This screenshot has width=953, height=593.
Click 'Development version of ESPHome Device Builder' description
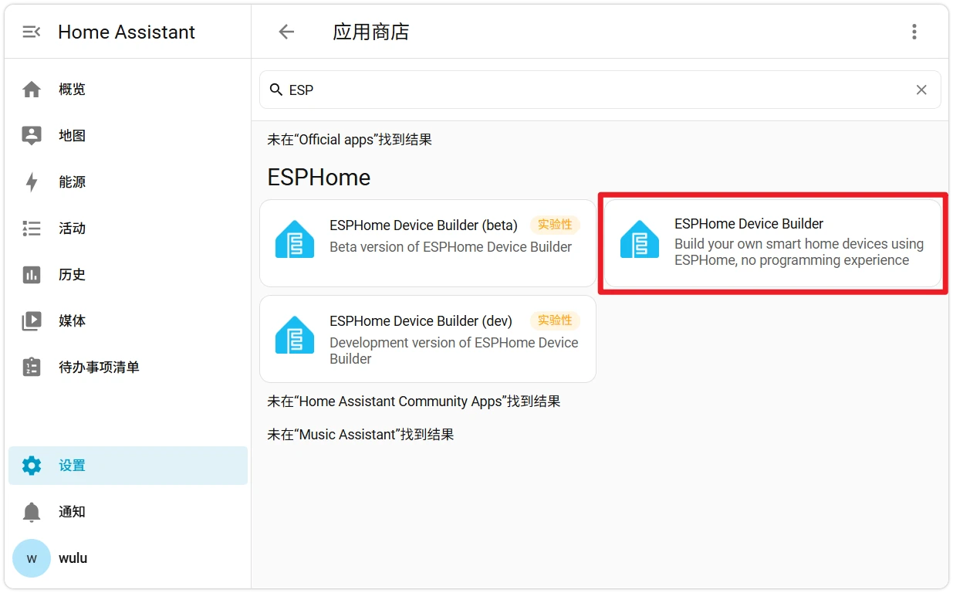(454, 351)
